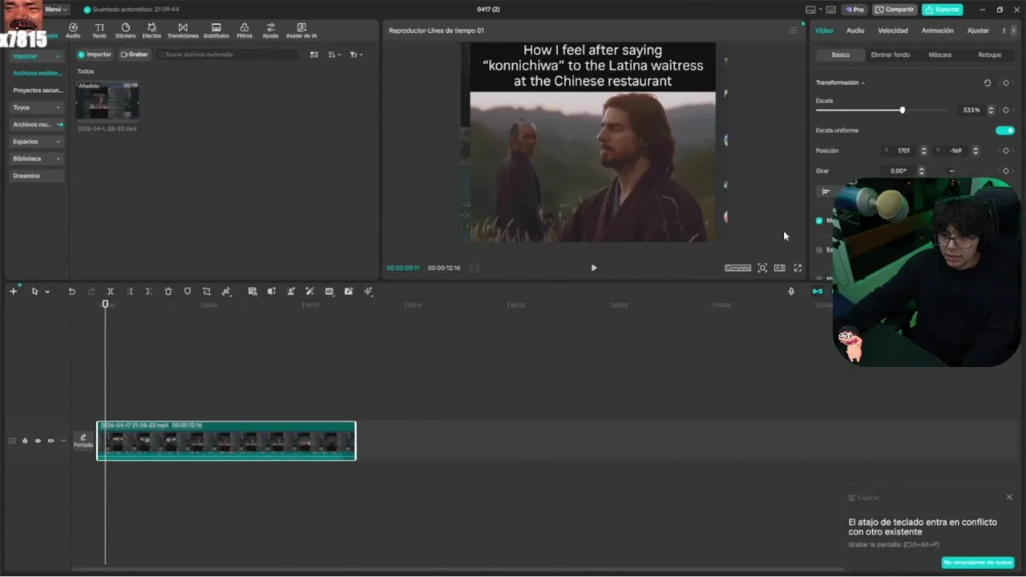Viewport: 1026px width, 577px height.
Task: Click the Compartir button
Action: (x=895, y=10)
